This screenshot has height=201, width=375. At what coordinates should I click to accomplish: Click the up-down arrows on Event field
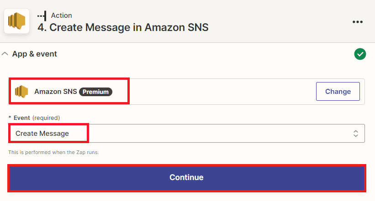pos(355,134)
